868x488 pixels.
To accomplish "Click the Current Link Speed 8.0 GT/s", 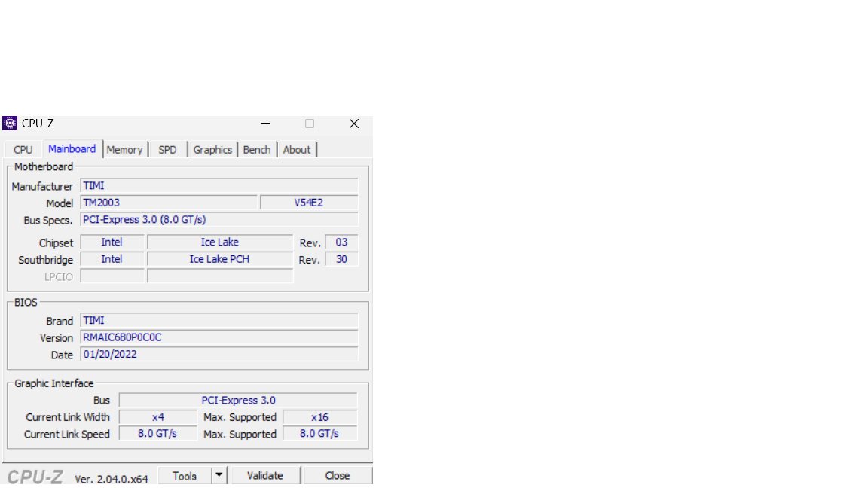I will coord(157,433).
